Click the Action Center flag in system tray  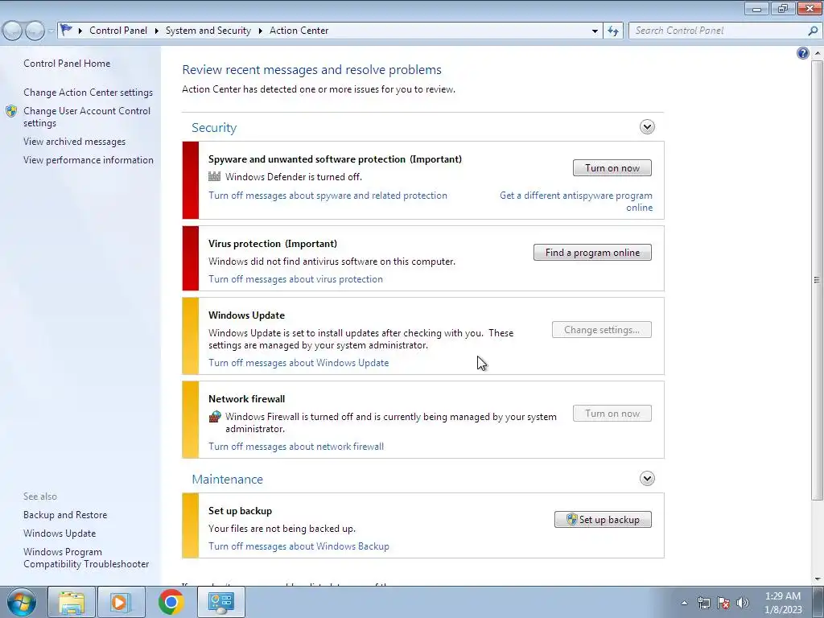pyautogui.click(x=723, y=603)
